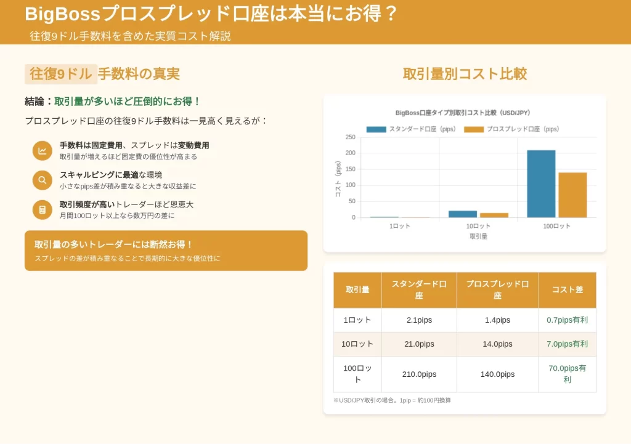631x444 pixels.
Task: Click the 250 tick on the chart y-axis
Action: pos(350,137)
